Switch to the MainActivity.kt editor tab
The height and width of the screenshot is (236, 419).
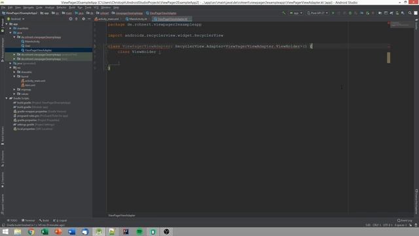coord(136,19)
